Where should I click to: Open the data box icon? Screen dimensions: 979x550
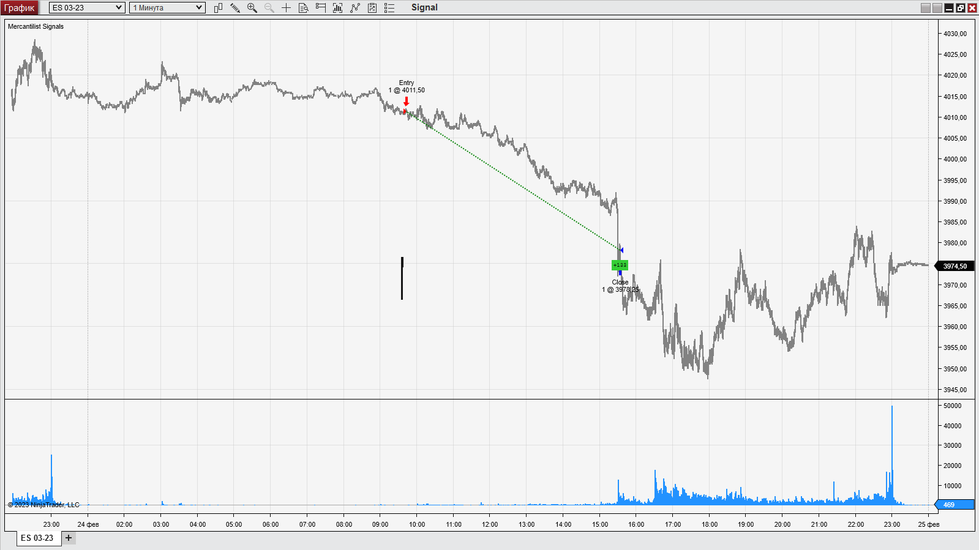[303, 8]
